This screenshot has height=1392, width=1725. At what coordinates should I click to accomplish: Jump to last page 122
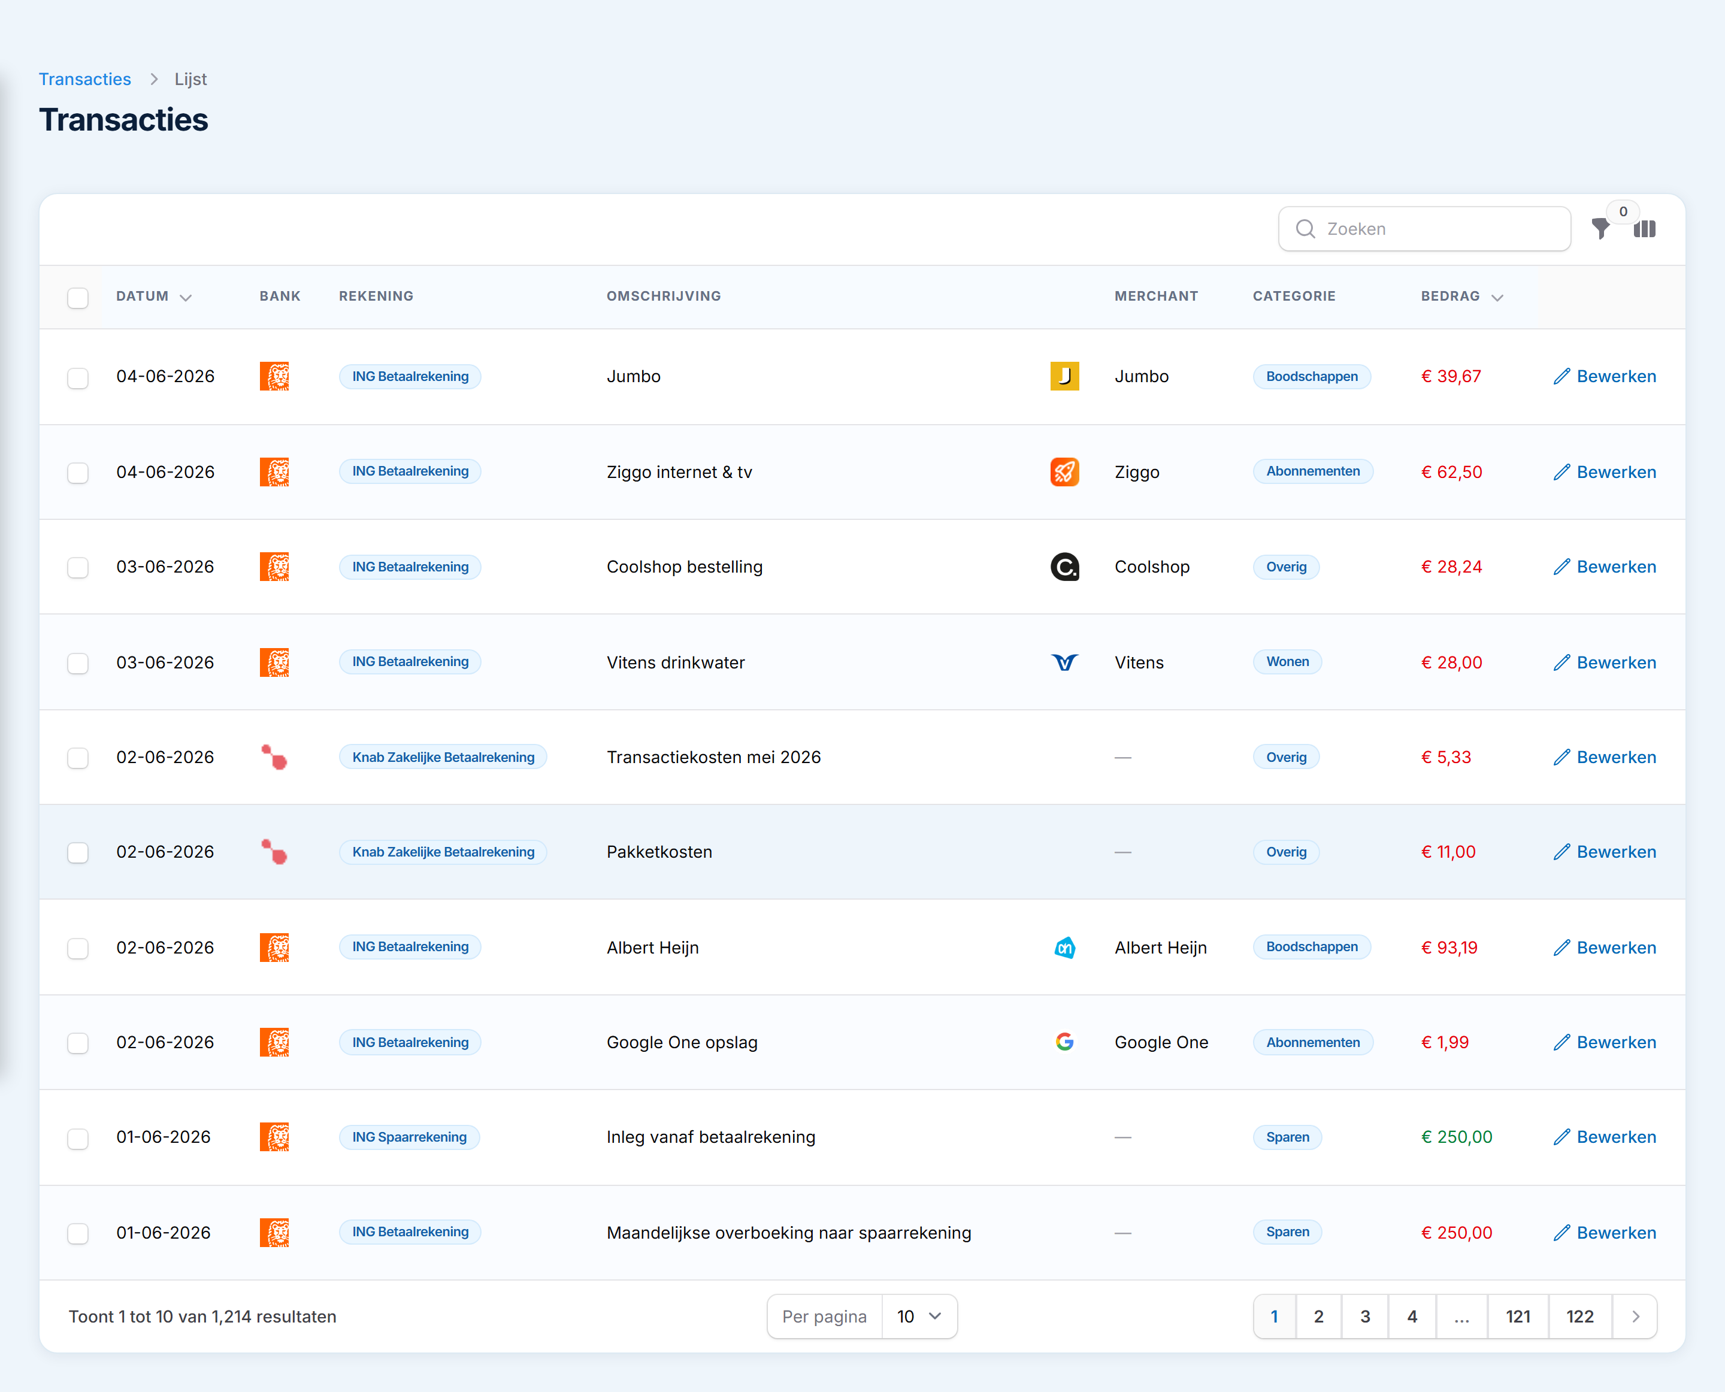[1580, 1317]
